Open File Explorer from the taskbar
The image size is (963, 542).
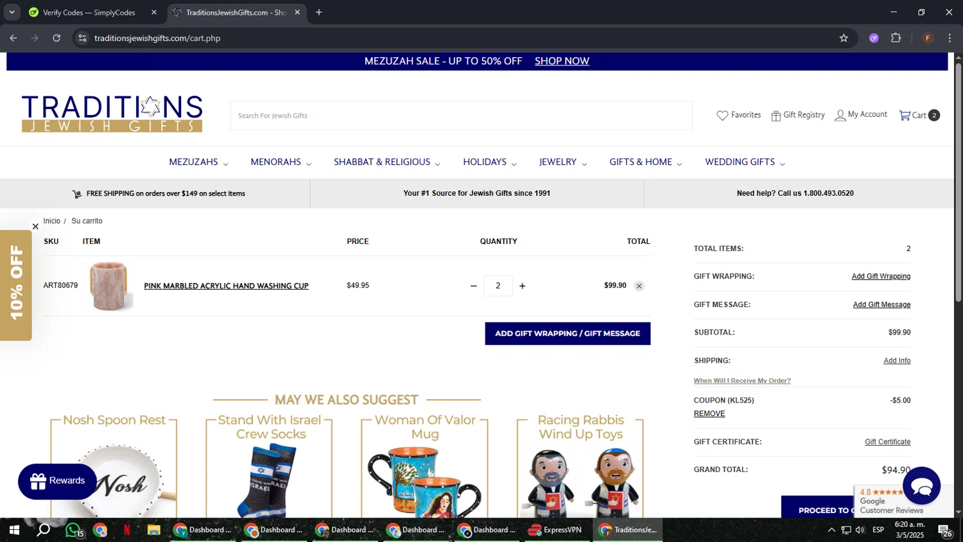coord(153,530)
